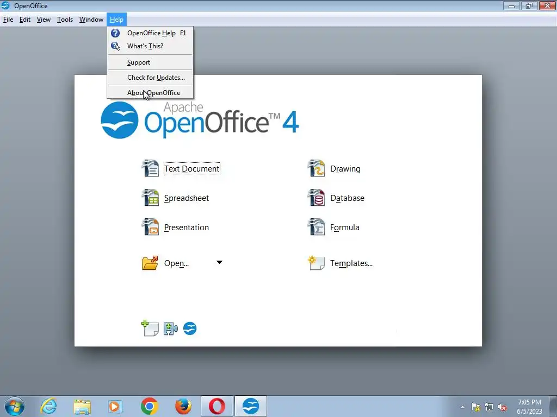
Task: Click the Templates... button label
Action: click(351, 263)
